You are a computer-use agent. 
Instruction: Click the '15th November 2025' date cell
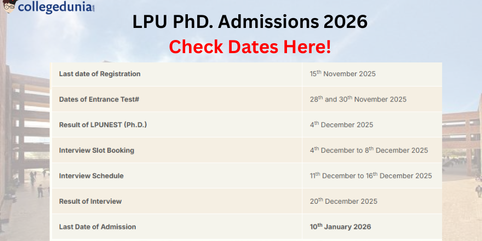[x=343, y=74]
